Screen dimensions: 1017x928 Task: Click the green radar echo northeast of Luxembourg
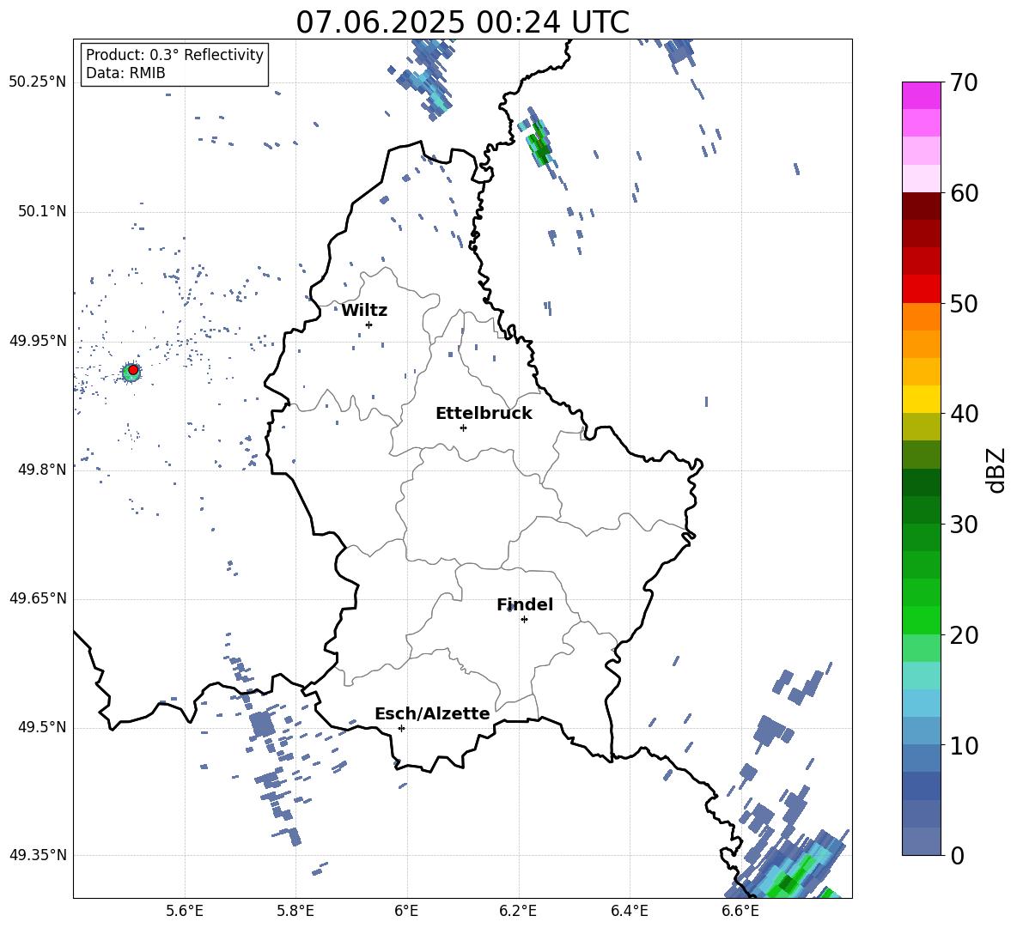click(539, 144)
